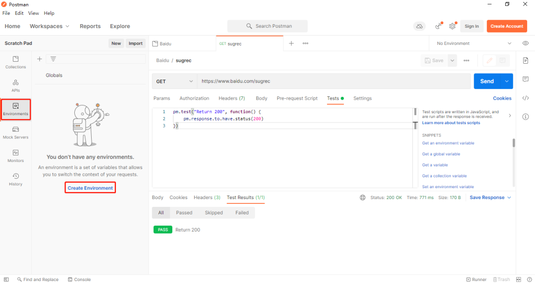Open the History sidebar panel

tap(16, 180)
